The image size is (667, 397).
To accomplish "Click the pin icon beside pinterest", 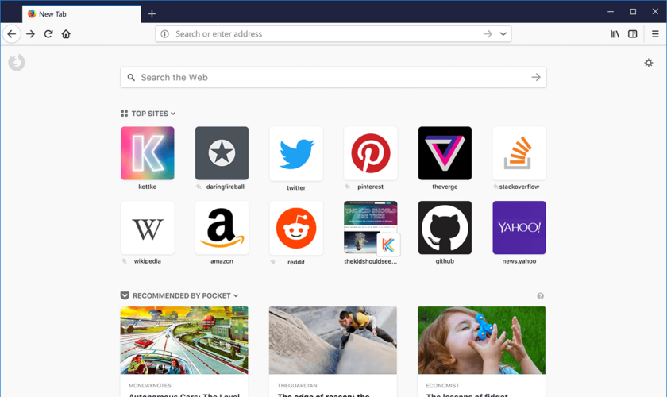I will [x=348, y=187].
